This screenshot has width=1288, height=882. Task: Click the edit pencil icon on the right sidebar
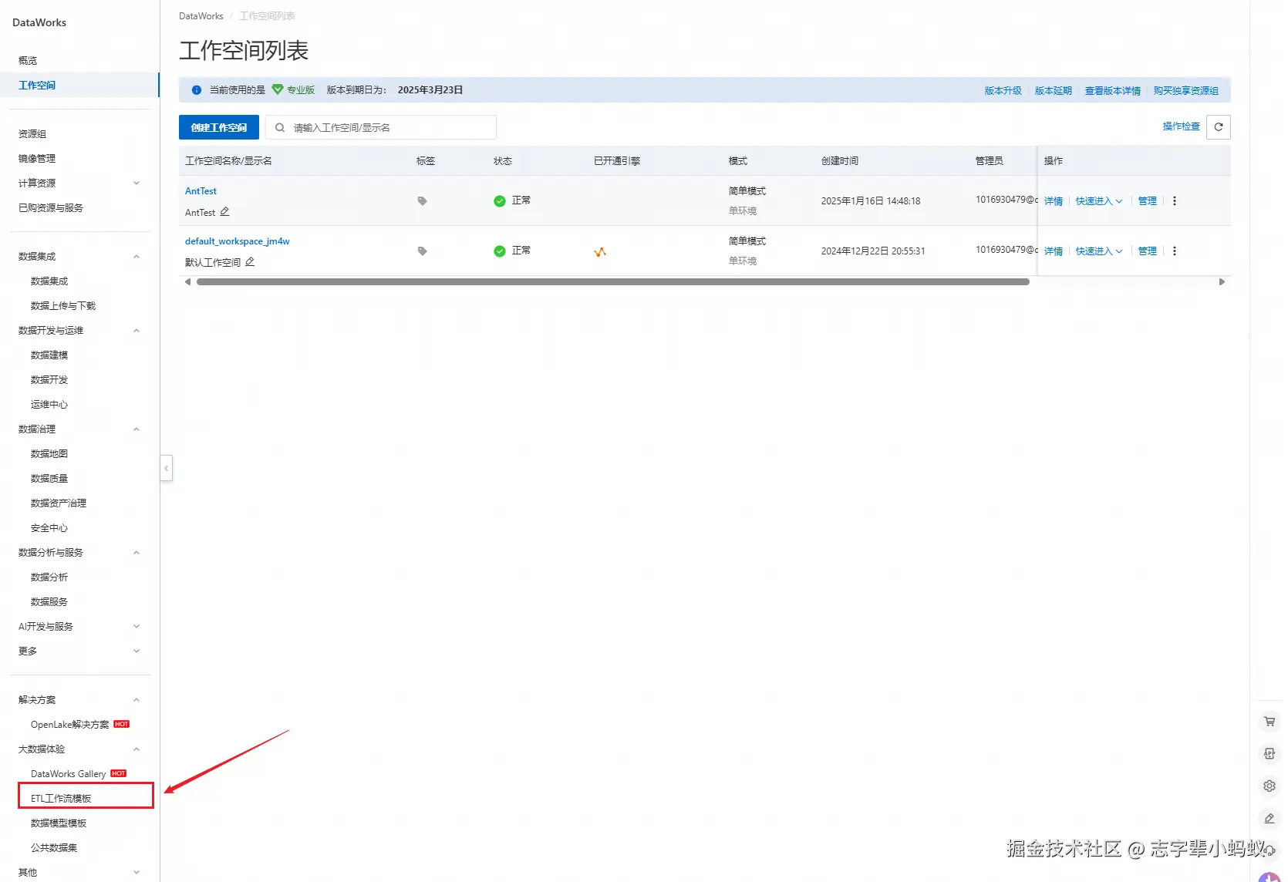[1269, 818]
